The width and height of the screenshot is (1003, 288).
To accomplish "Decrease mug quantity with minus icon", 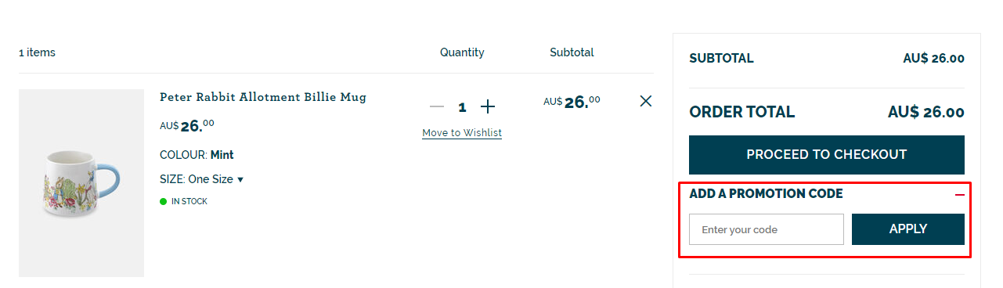I will coord(437,106).
